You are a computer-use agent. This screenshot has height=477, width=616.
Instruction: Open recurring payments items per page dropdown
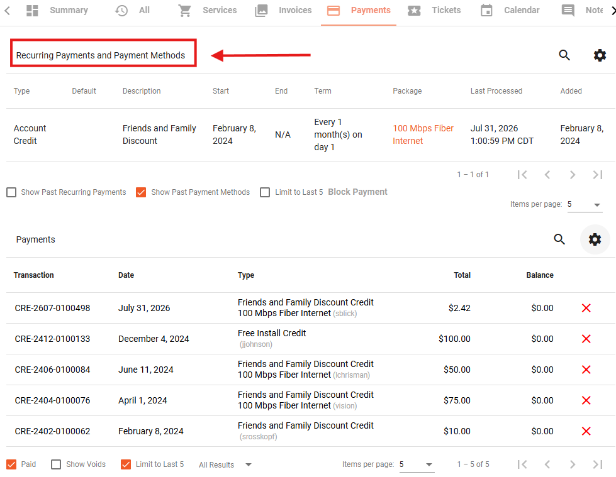coord(585,204)
